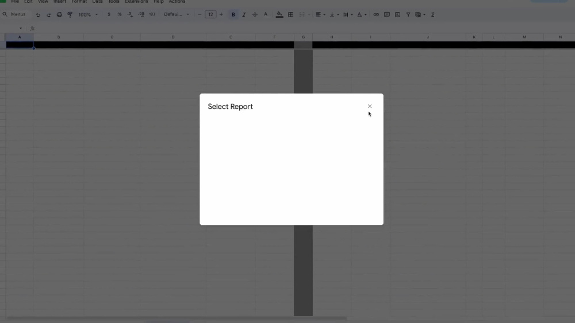Close the Select Report dialog
This screenshot has height=323, width=575.
(x=370, y=106)
